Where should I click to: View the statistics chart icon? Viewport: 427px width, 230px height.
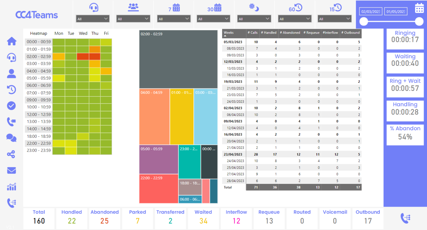coord(11,187)
